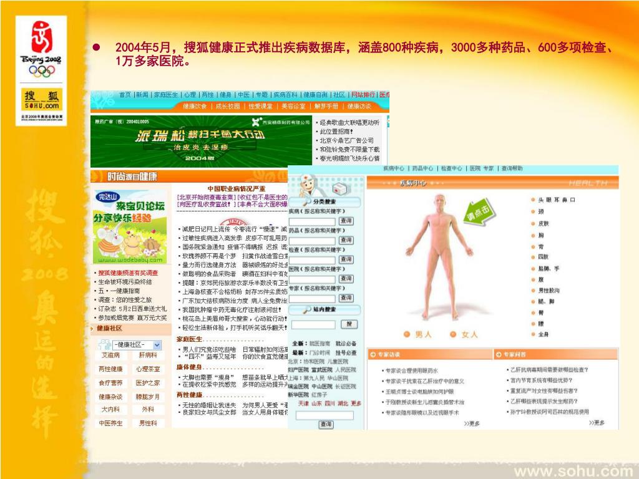Click the doctor cartoon mascot icon

[308, 186]
